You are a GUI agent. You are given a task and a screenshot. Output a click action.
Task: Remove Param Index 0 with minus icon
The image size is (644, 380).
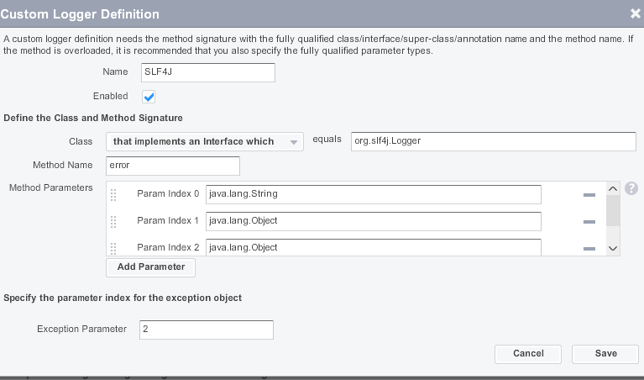[589, 194]
